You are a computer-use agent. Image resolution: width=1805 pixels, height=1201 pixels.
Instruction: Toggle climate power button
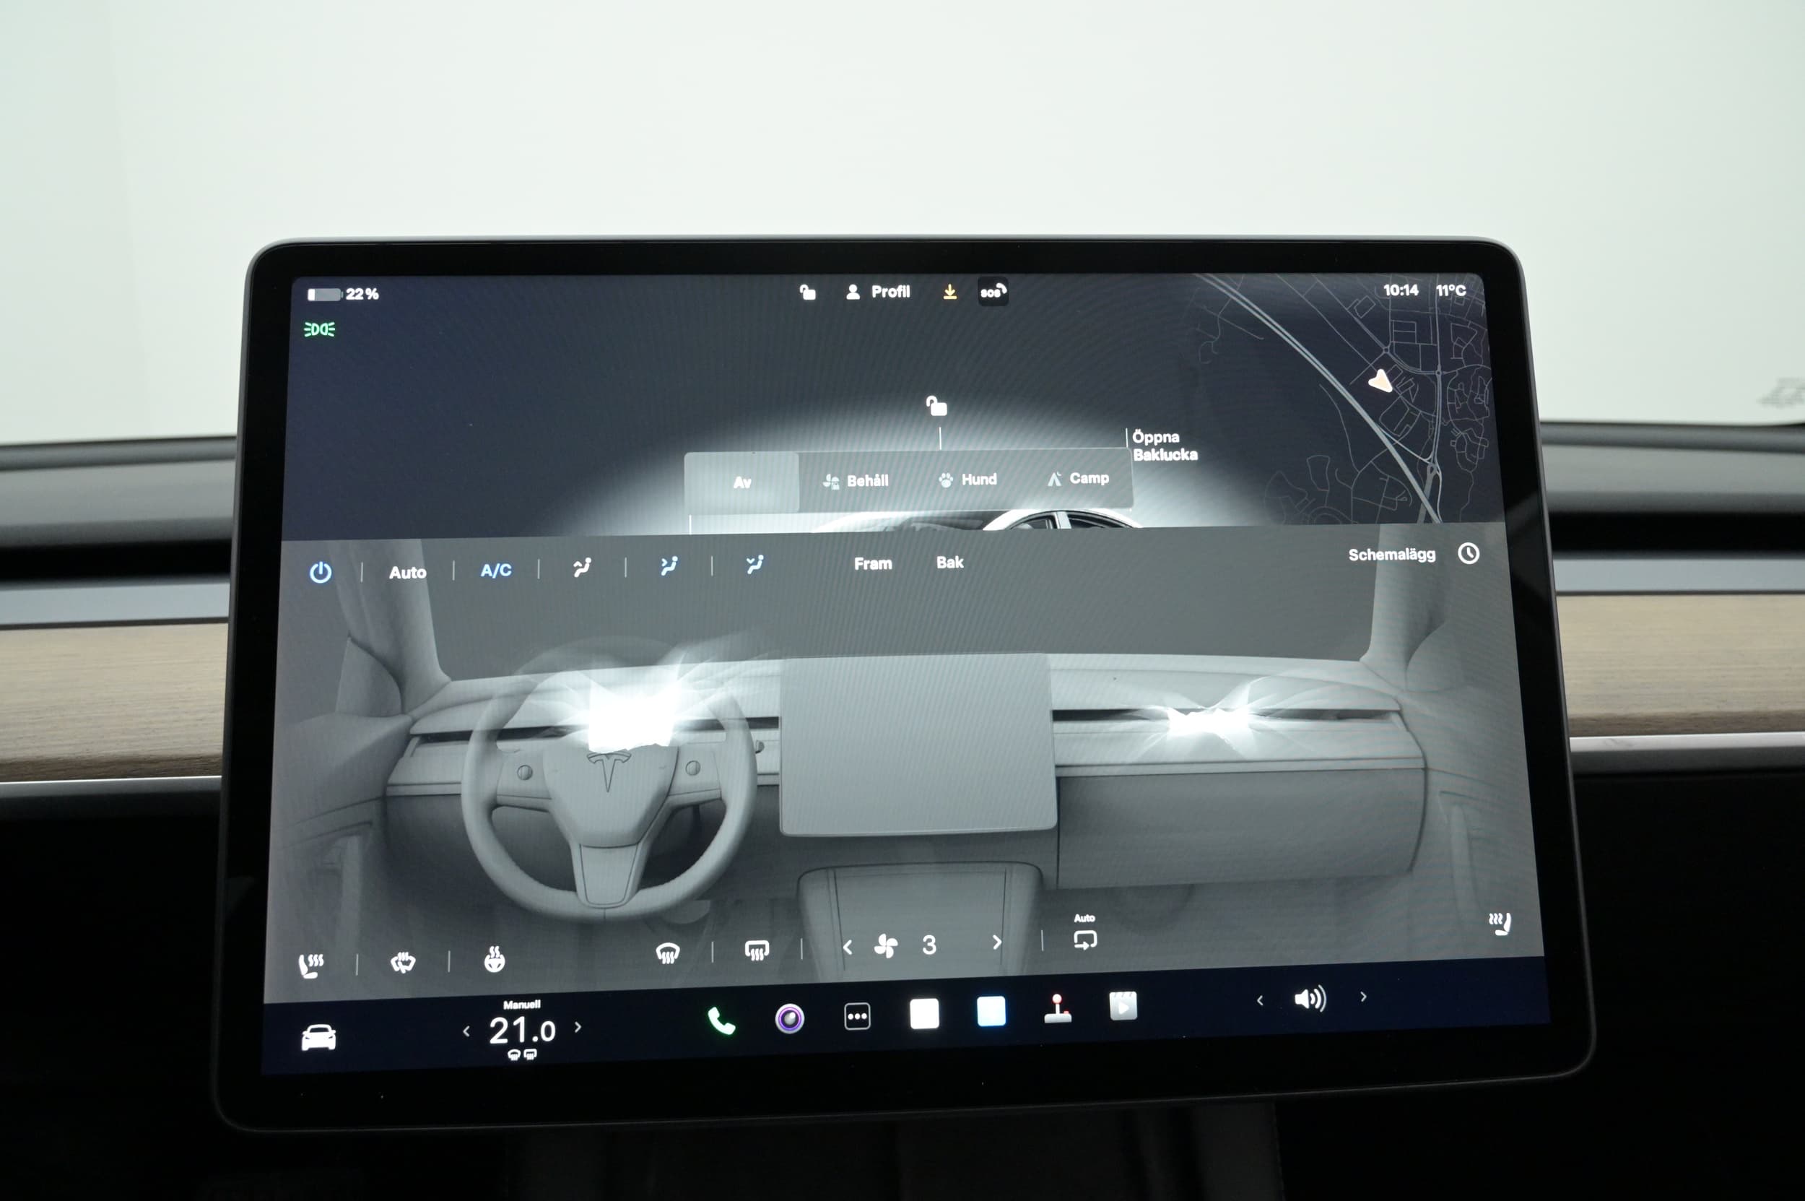(320, 572)
